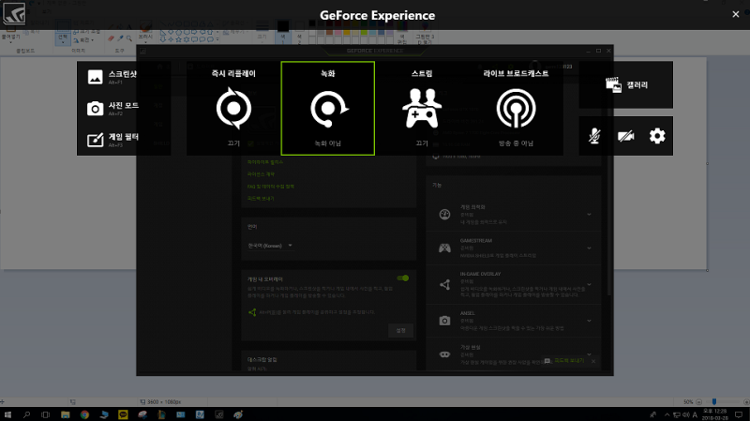Select the black color swatch in Paint
Viewport: 750px width, 421px height.
click(x=312, y=23)
